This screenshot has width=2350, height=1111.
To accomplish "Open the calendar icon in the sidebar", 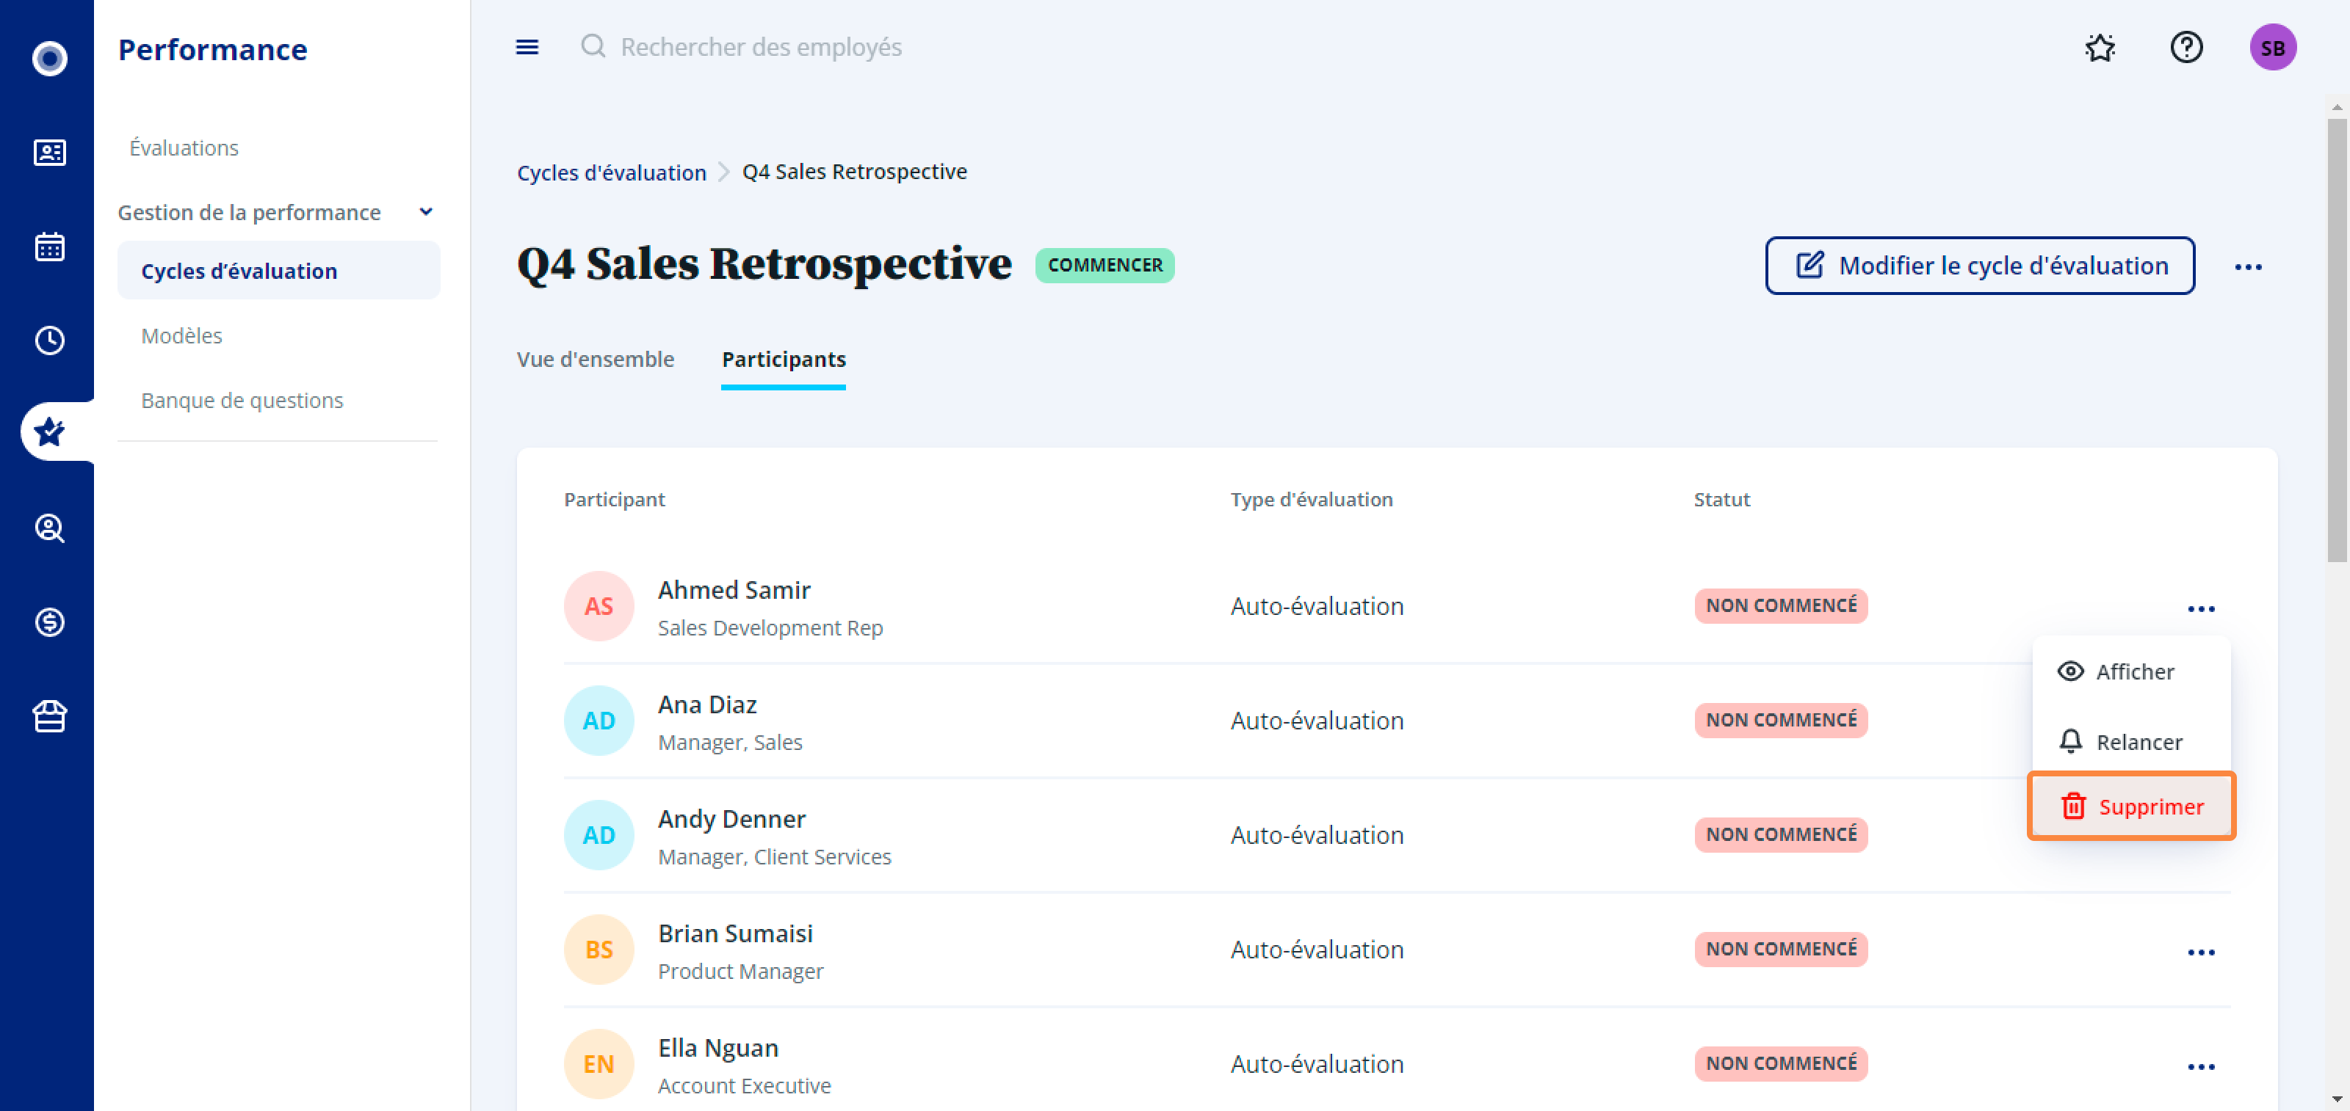I will 49,246.
